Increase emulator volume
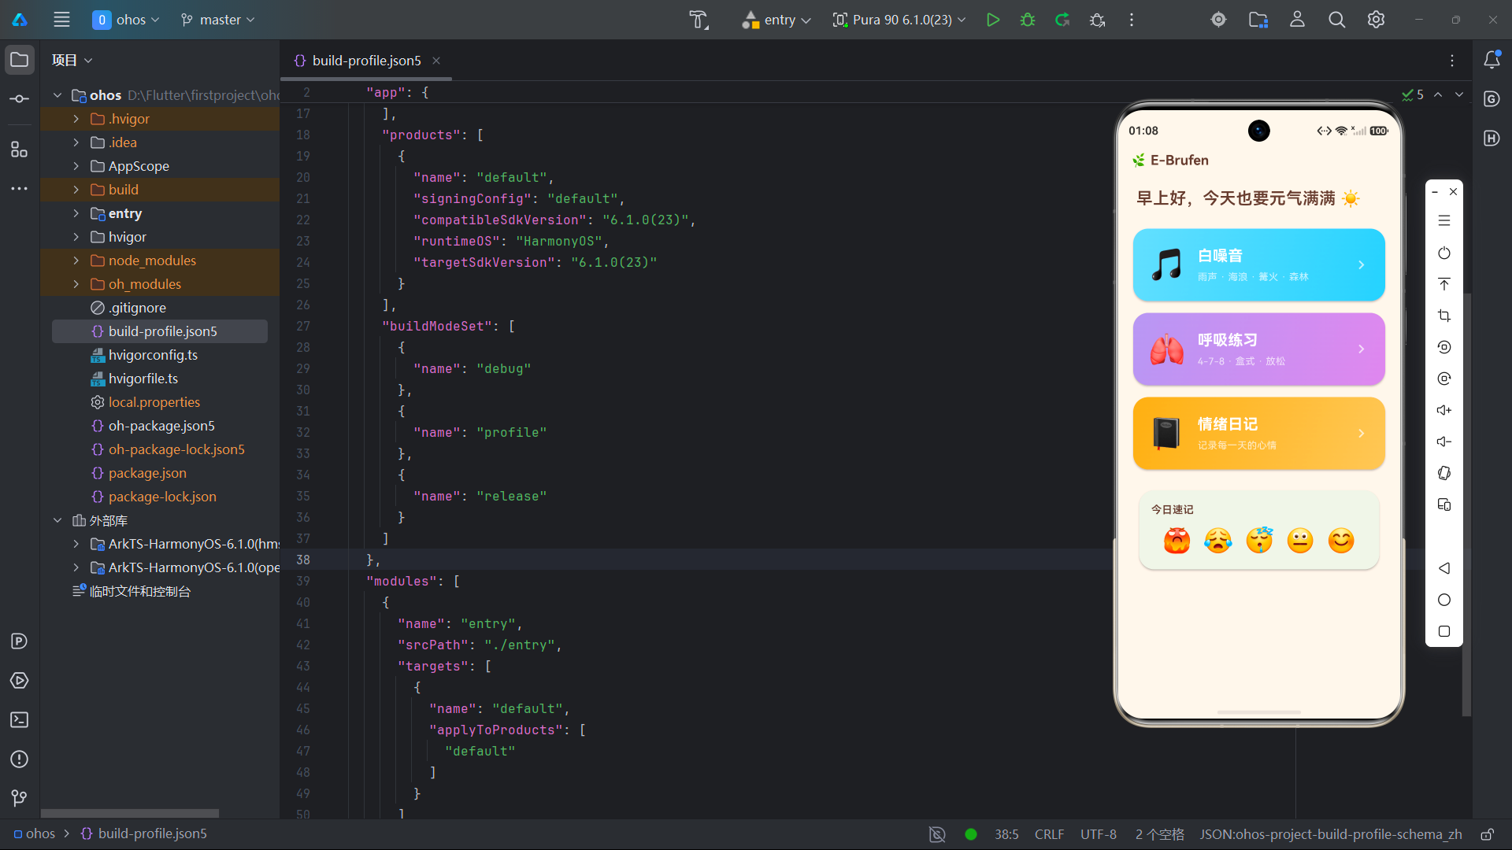This screenshot has height=850, width=1512. [x=1443, y=410]
